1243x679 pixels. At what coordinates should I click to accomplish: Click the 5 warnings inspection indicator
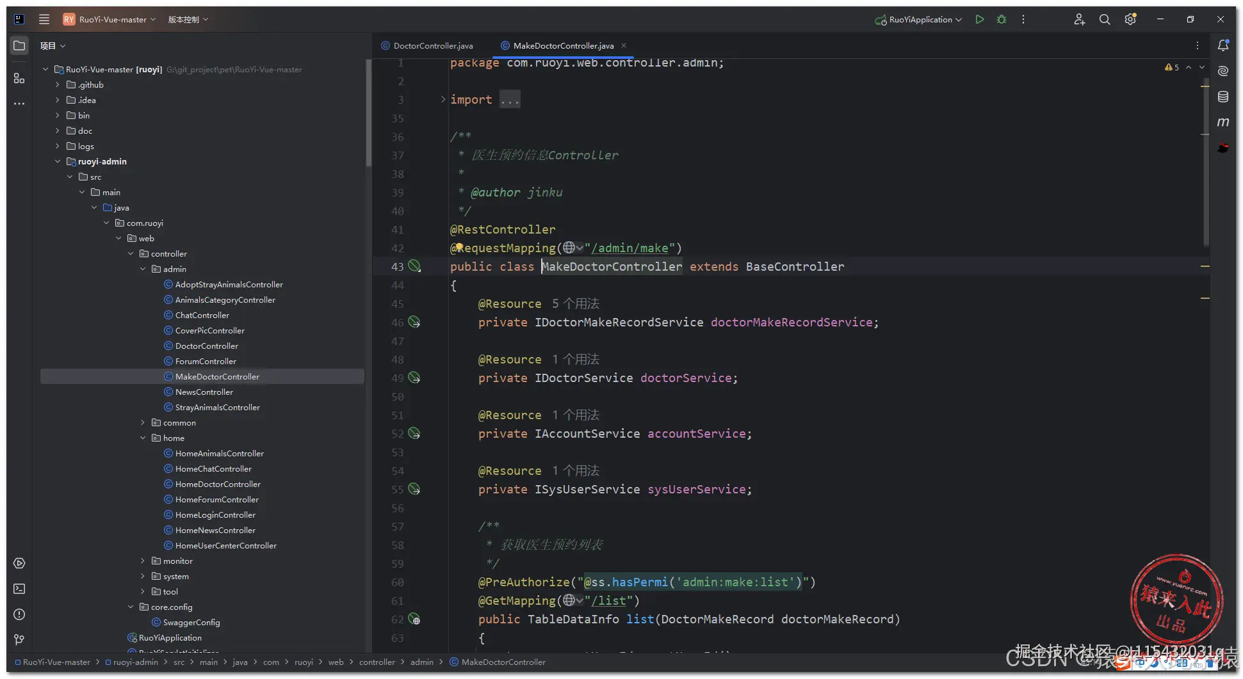pos(1172,67)
